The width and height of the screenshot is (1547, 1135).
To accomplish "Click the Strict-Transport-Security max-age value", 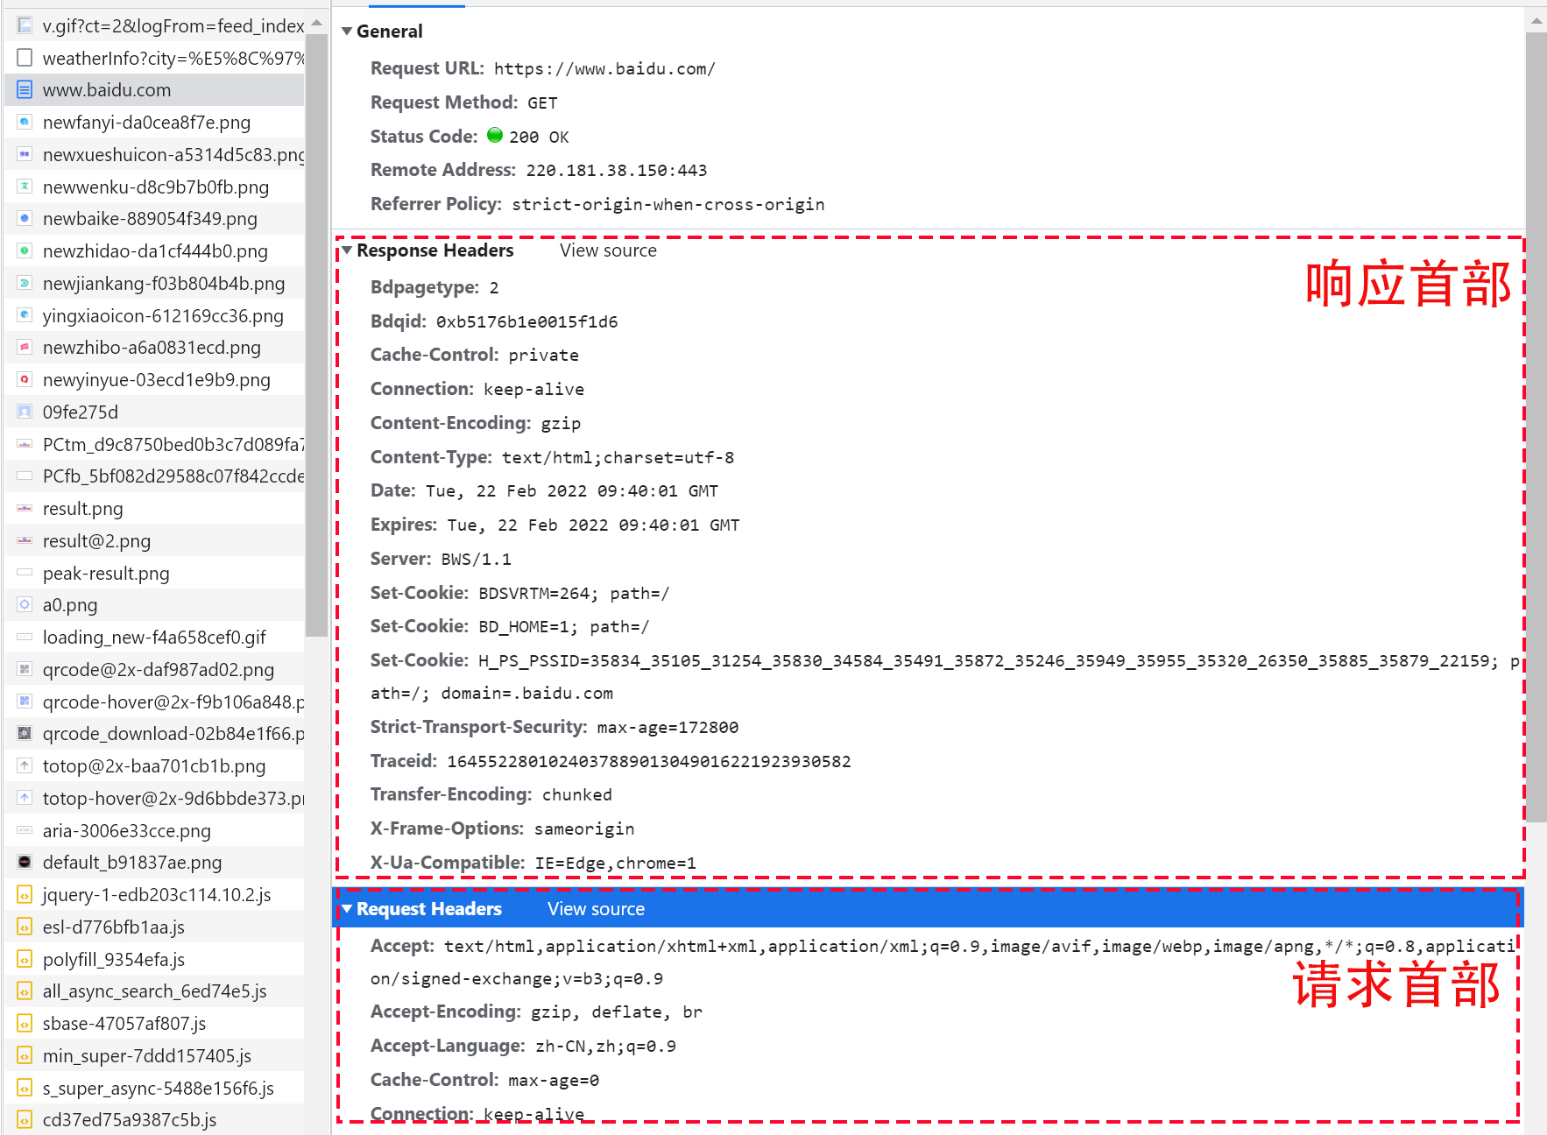I will pos(668,728).
